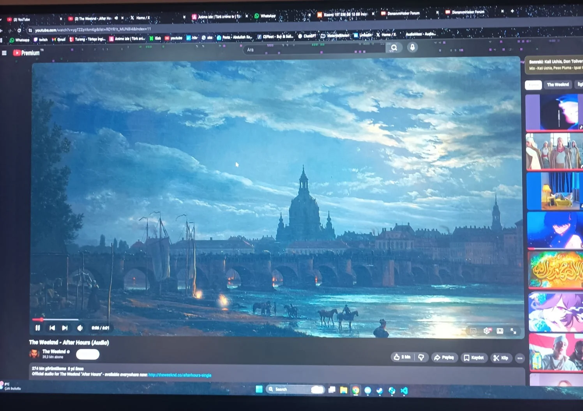Pause the After Hours video
Image resolution: width=583 pixels, height=411 pixels.
[38, 328]
